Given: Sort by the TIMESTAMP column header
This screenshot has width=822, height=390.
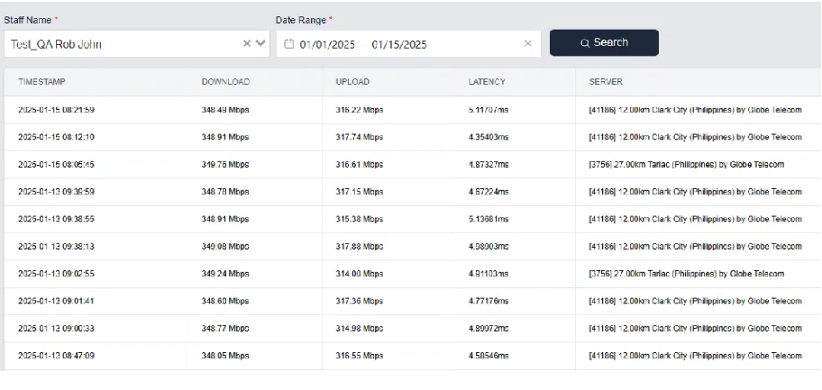Looking at the screenshot, I should 42,82.
